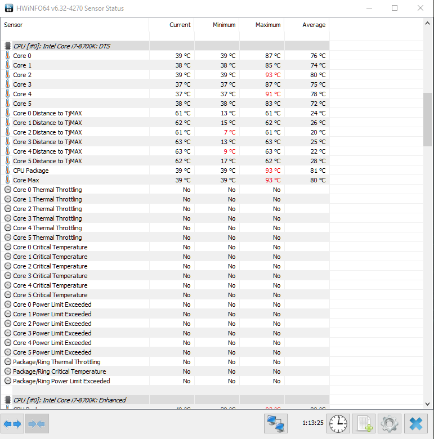Click the Maximum column header

(262, 25)
